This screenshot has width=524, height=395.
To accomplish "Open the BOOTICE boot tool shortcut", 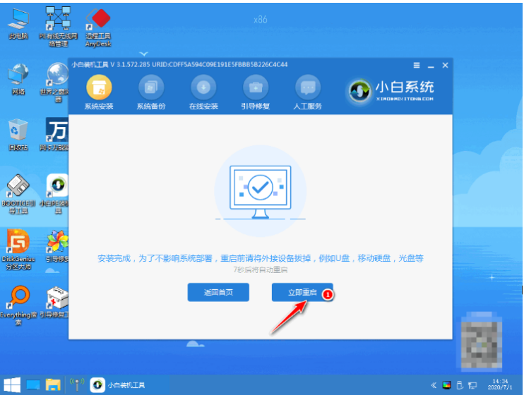I will [x=18, y=194].
